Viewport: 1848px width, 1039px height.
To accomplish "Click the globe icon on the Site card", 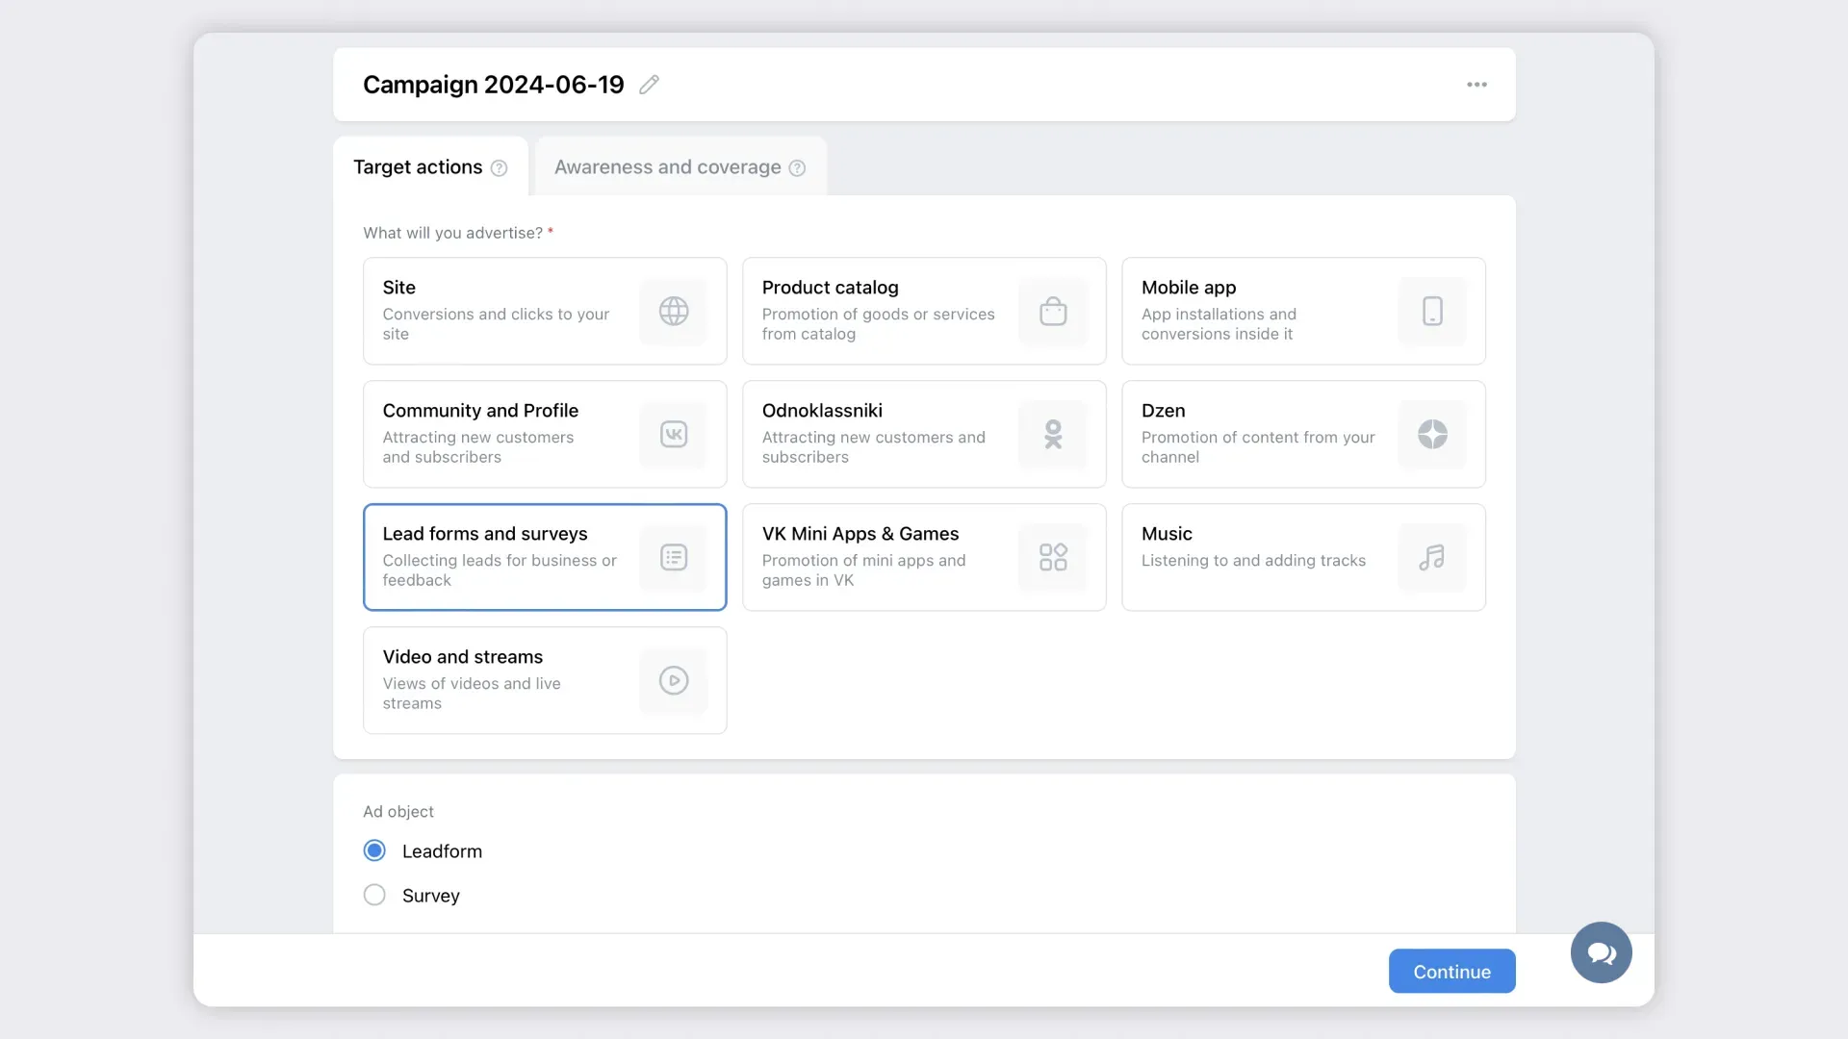I will 674,311.
